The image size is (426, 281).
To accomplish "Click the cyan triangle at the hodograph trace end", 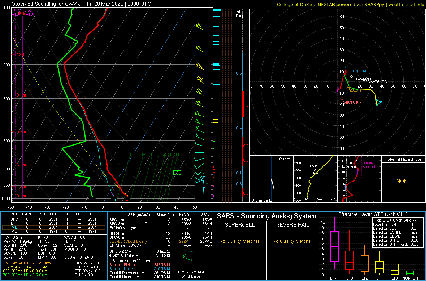I will point(379,103).
